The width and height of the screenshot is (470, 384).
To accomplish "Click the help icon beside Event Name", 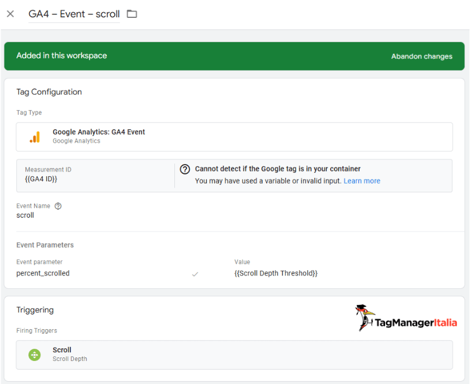I will pyautogui.click(x=58, y=206).
